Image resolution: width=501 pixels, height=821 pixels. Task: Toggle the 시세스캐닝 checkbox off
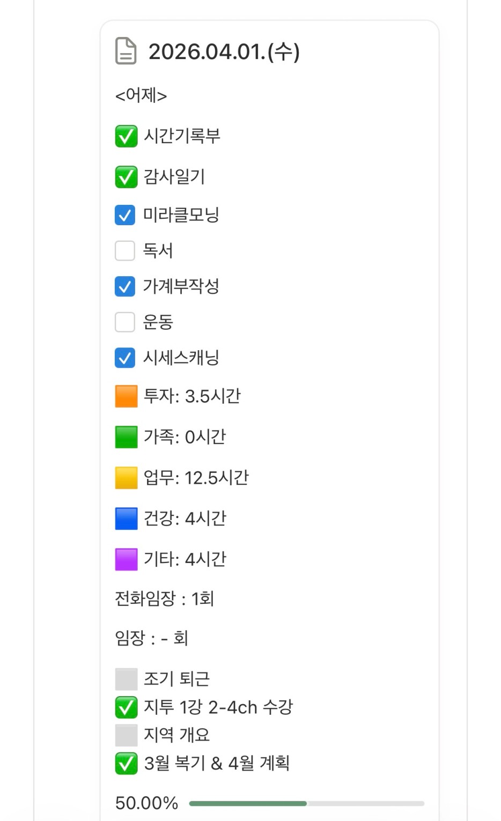point(125,358)
